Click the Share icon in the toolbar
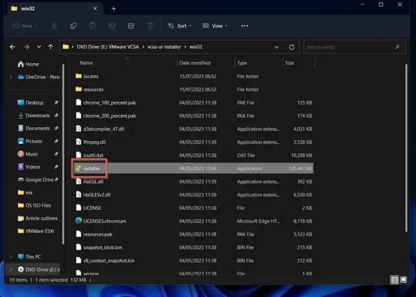 pyautogui.click(x=131, y=26)
